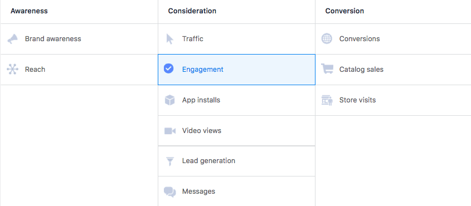Click the App installs box icon
This screenshot has width=471, height=206.
(169, 100)
